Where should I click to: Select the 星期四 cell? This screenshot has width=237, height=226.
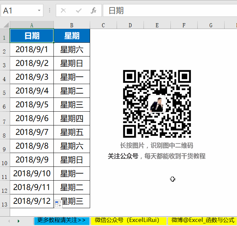(x=72, y=118)
